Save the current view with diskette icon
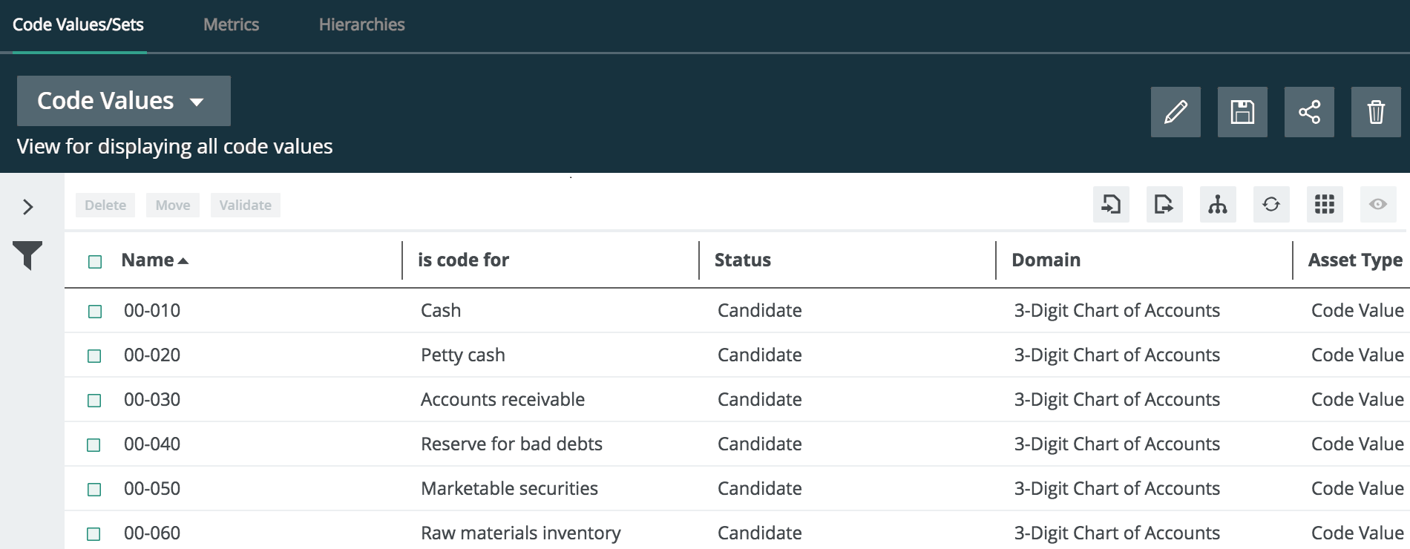This screenshot has width=1410, height=549. point(1242,112)
